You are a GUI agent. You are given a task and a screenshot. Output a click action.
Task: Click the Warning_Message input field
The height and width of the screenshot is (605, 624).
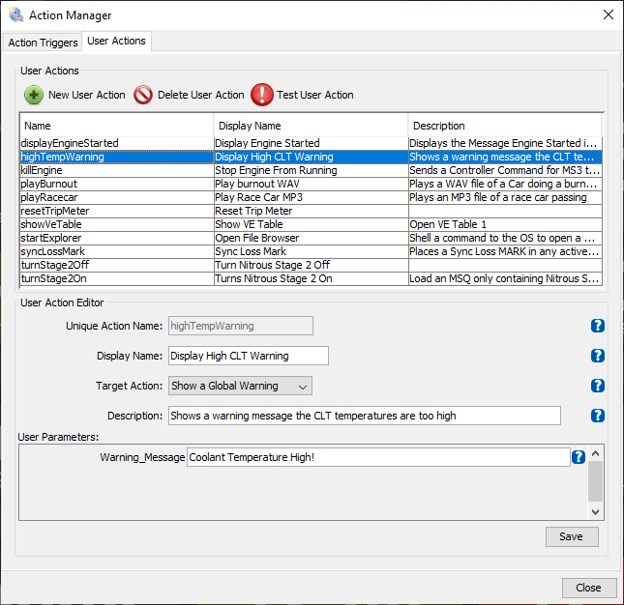[x=378, y=457]
